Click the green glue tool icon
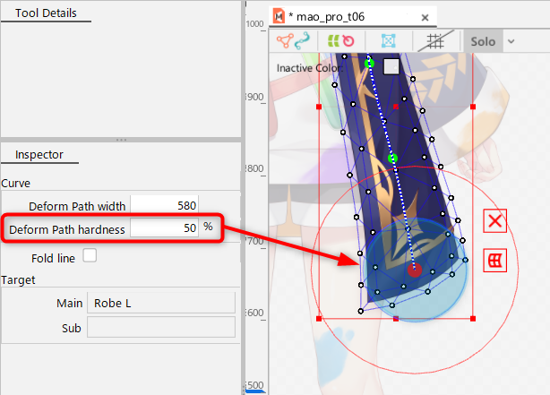This screenshot has height=395, width=550. tap(333, 41)
